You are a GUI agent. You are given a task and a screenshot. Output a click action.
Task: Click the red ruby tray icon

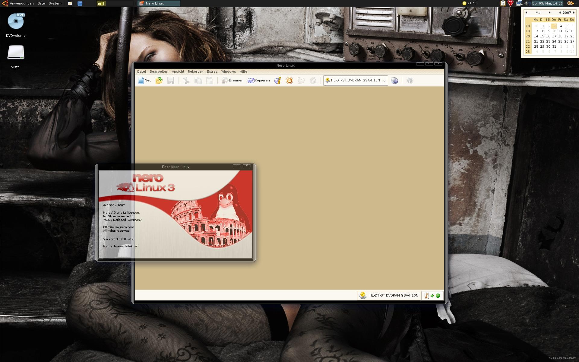(x=510, y=3)
